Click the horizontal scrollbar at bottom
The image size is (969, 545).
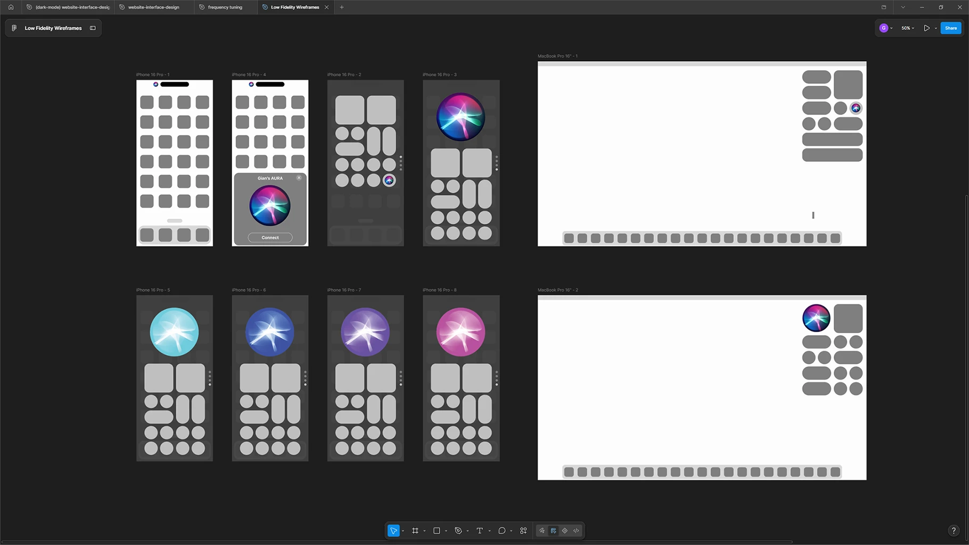[x=397, y=542]
